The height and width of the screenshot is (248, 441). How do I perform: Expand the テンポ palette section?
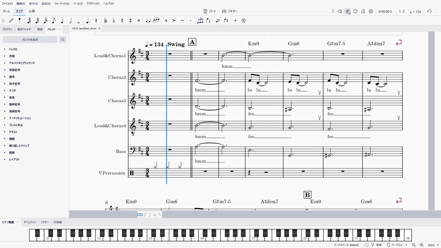[12, 91]
